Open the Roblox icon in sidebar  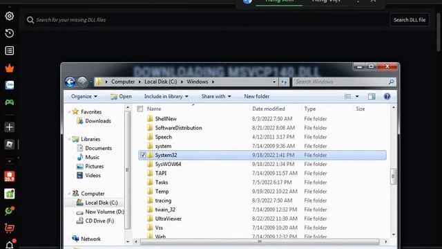point(9,145)
